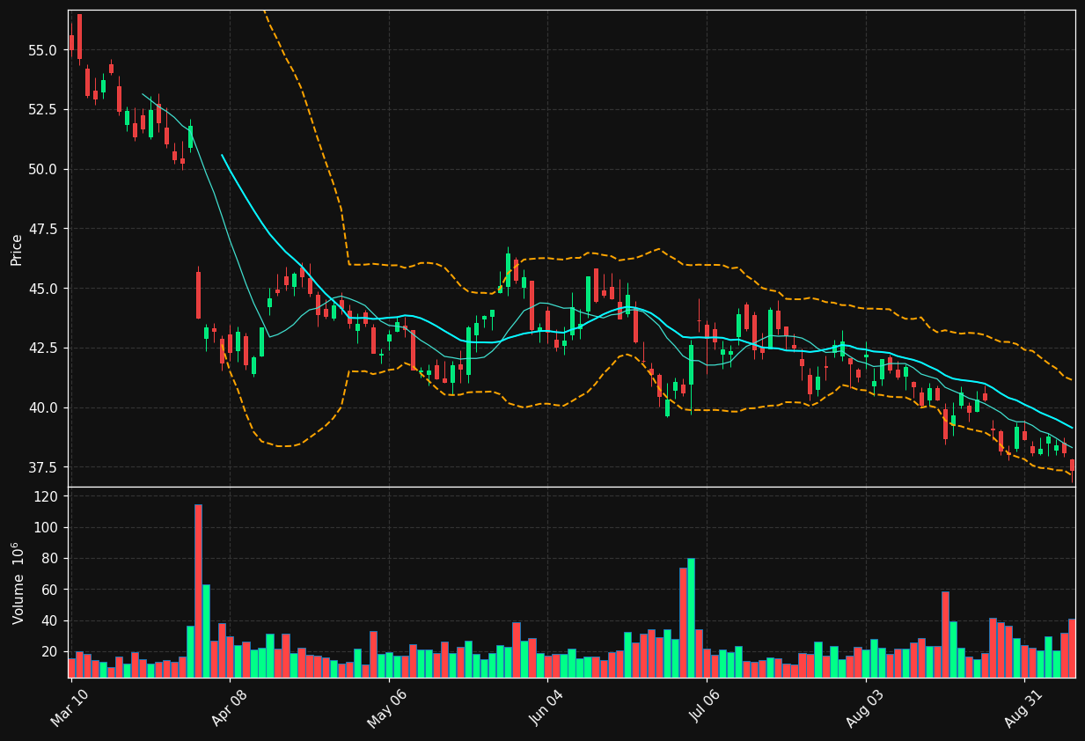Click the 80 volume tick label
Screen dimensions: 1085x741
50,559
